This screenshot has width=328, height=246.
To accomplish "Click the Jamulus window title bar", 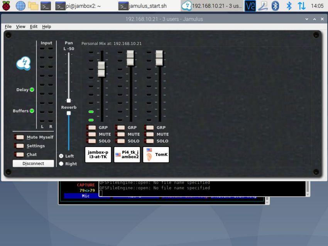I will point(164,19).
